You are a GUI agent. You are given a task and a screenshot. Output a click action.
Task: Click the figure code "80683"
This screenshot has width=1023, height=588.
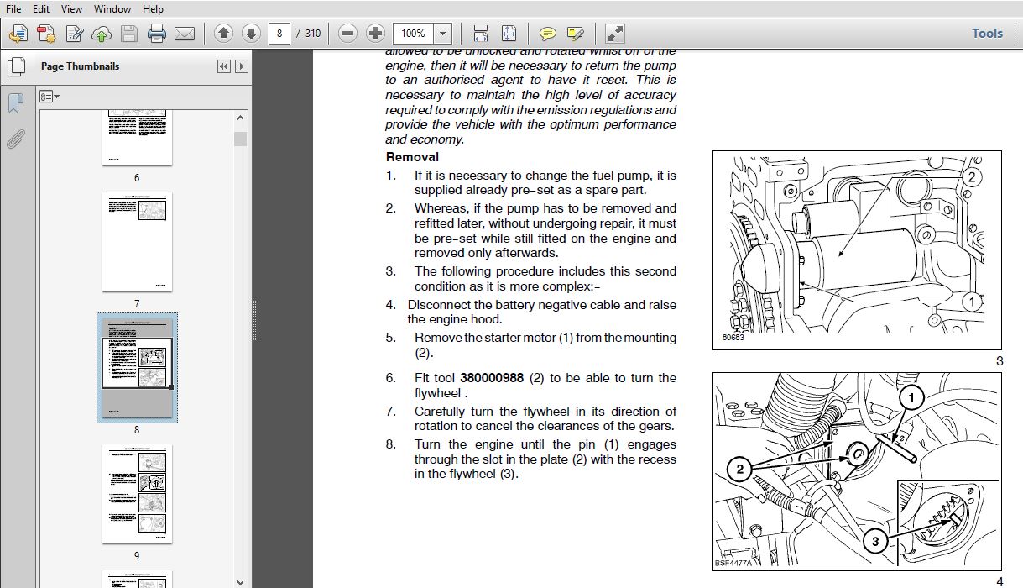(x=733, y=339)
